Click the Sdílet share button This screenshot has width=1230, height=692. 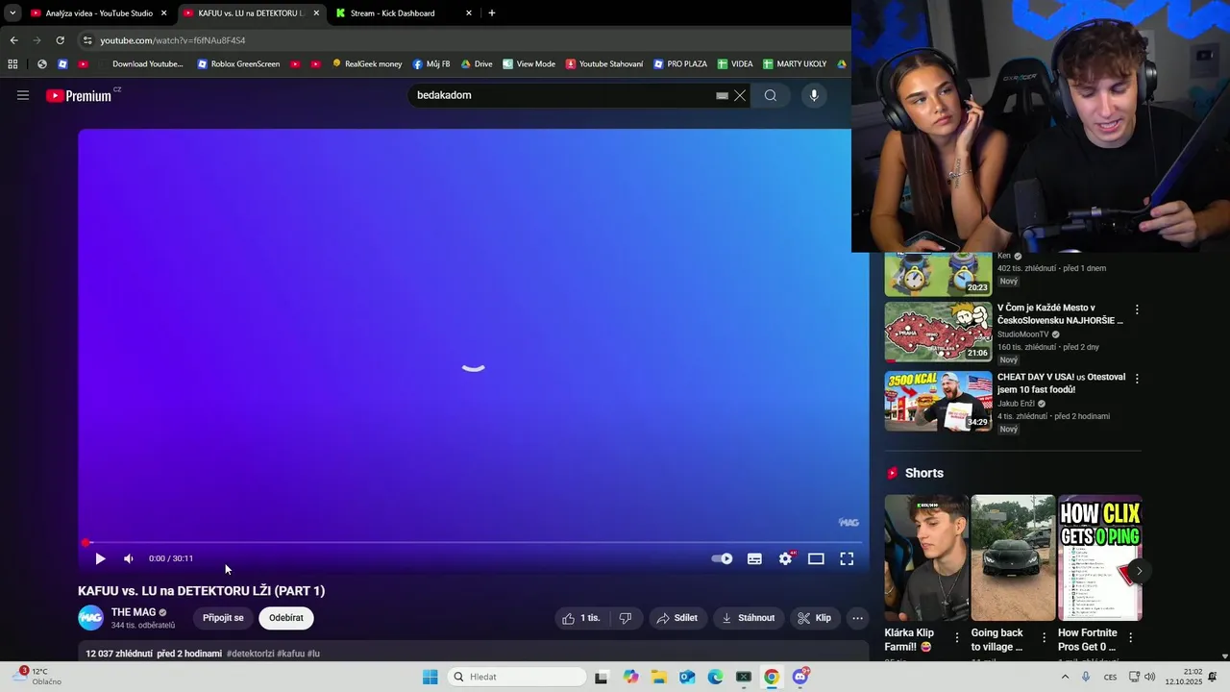(677, 618)
